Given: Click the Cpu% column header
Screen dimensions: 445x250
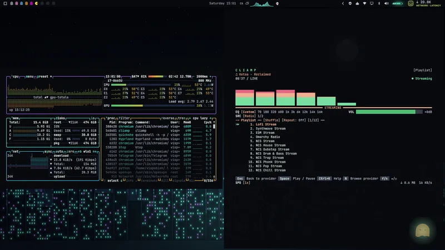Looking at the screenshot, I should pos(207,122).
